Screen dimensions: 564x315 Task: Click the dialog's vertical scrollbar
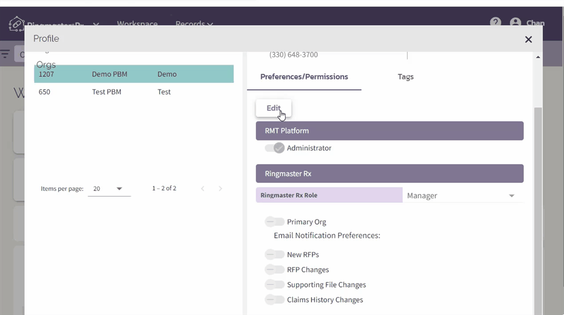[538, 210]
